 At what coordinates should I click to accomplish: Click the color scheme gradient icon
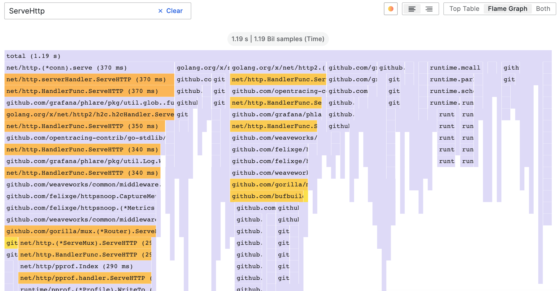click(x=391, y=9)
